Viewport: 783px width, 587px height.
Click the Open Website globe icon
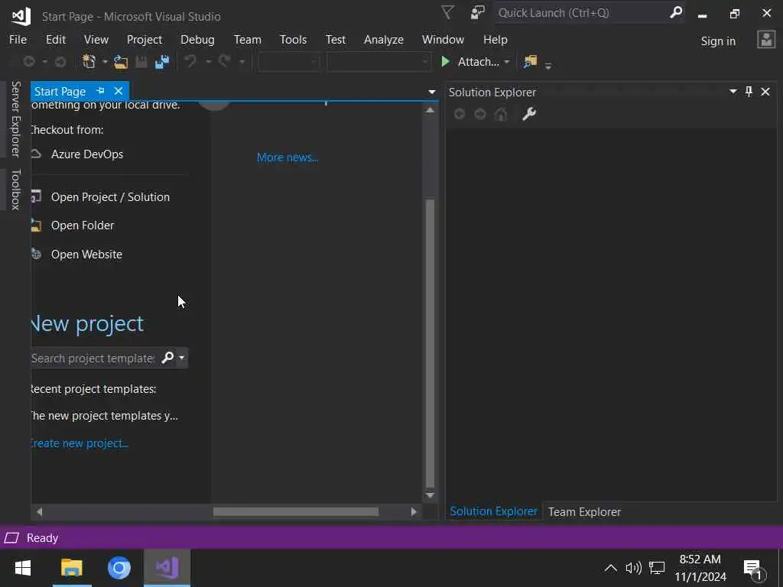point(36,254)
